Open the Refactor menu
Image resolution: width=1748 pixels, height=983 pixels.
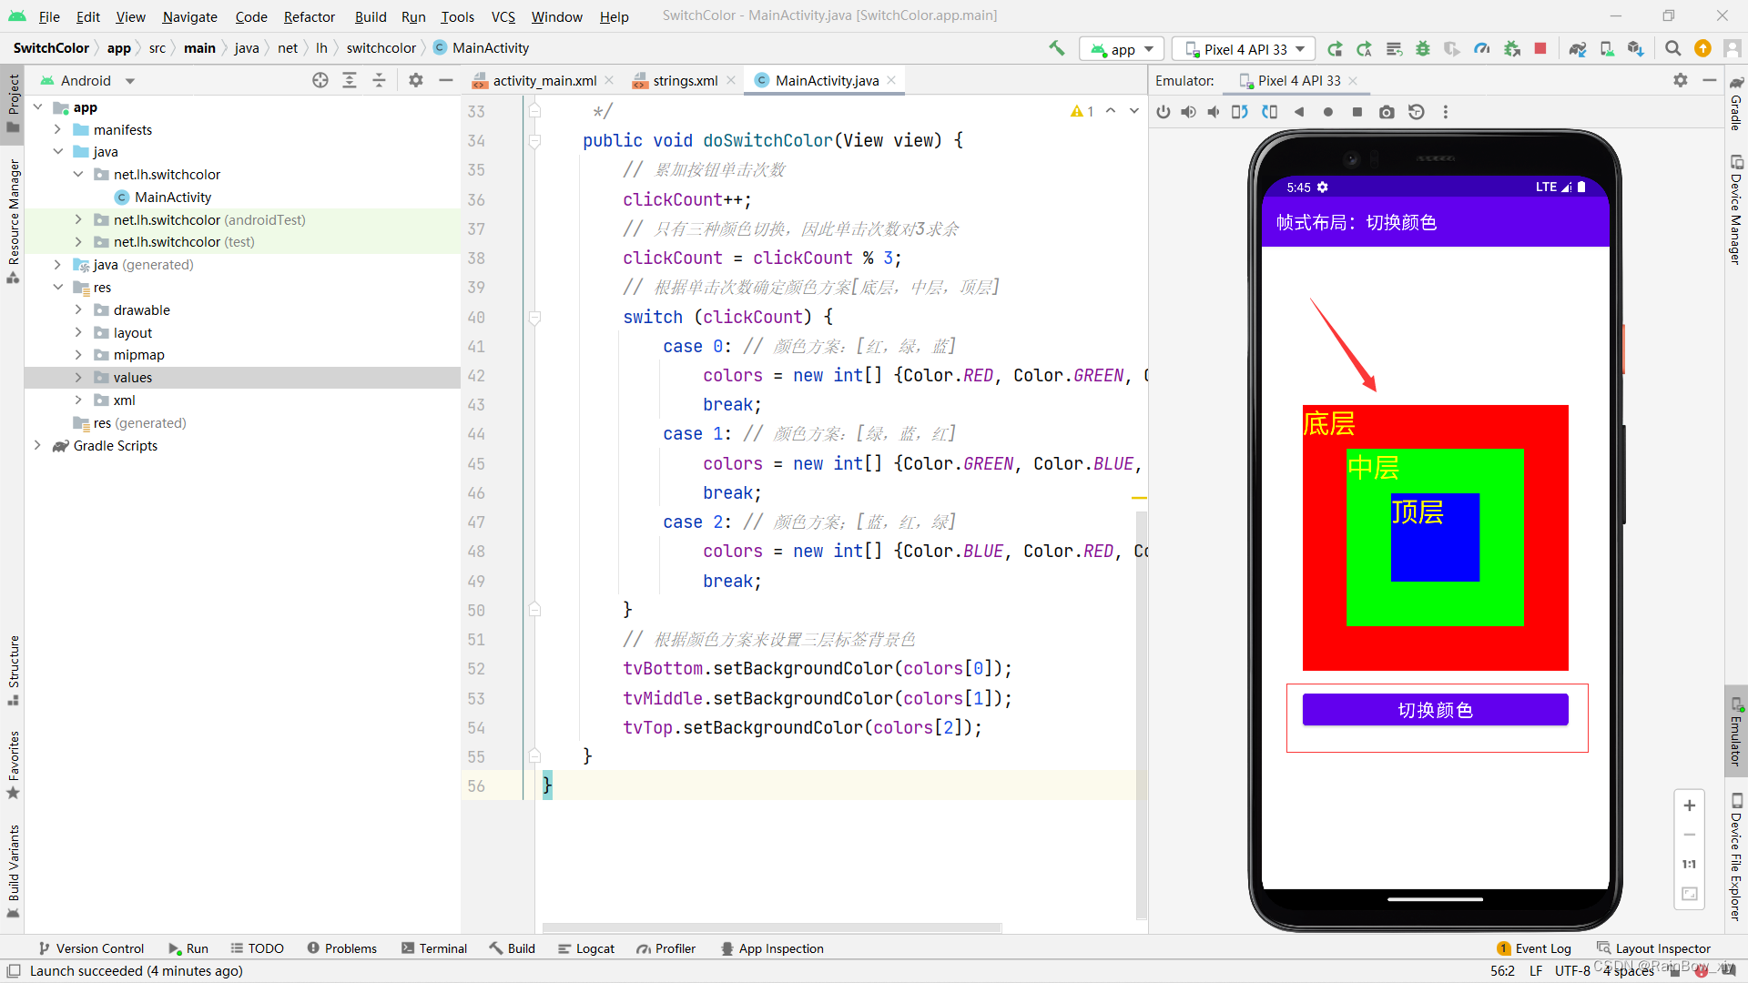309,16
